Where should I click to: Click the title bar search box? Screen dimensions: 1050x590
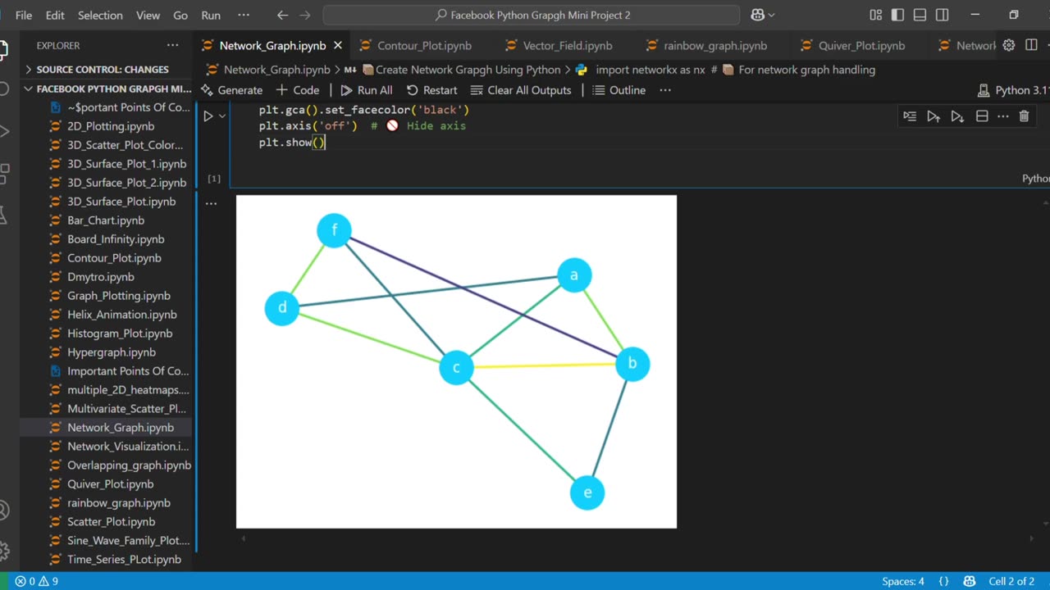[532, 15]
